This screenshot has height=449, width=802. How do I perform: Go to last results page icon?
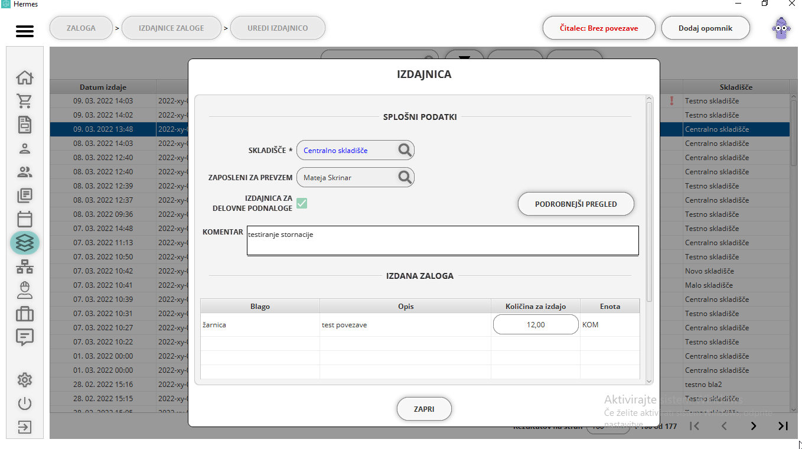(783, 425)
